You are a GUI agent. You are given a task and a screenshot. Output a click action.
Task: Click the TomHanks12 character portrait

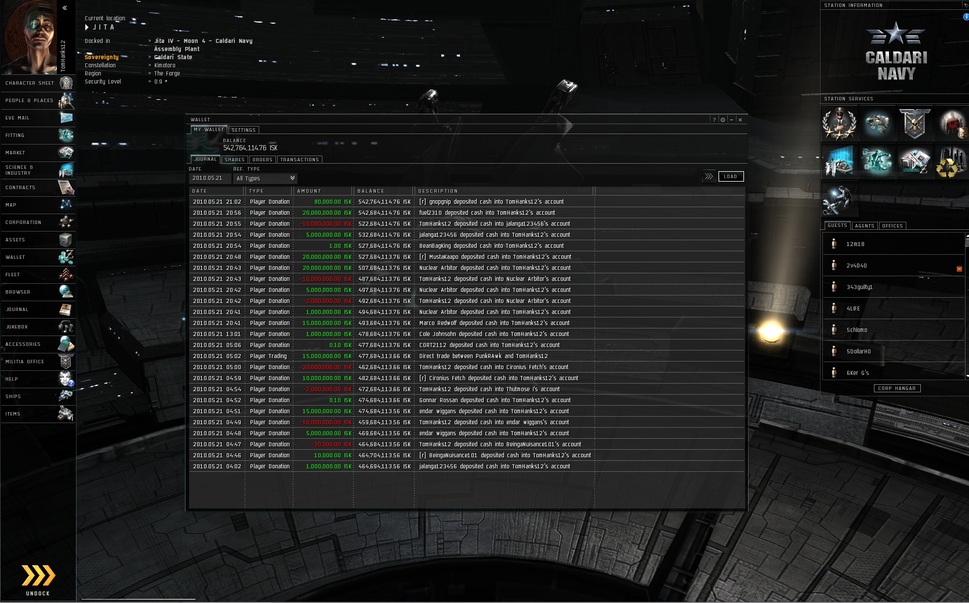pyautogui.click(x=30, y=37)
